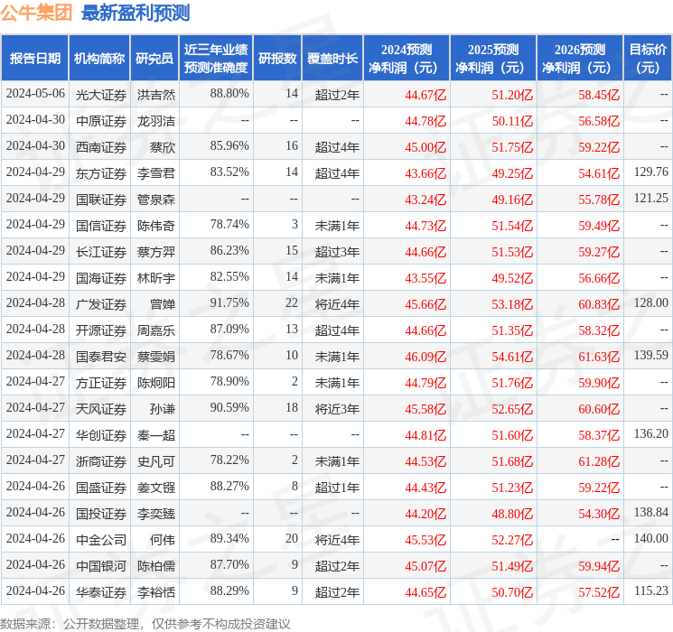This screenshot has height=632, width=673.
Task: Select the 华创证券 institution cell
Action: tap(101, 435)
